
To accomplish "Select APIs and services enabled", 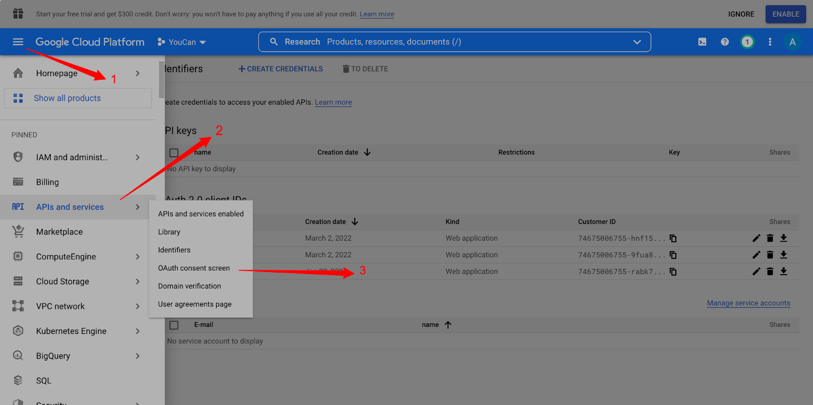I will [x=201, y=214].
